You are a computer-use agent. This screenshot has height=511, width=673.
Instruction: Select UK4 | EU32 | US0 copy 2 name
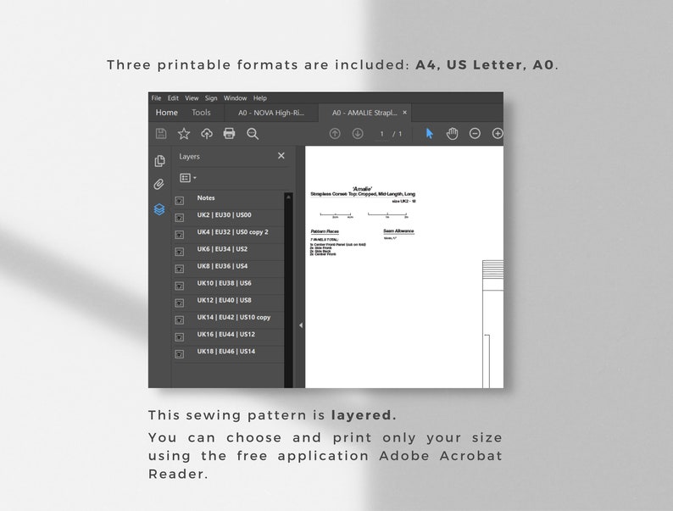pyautogui.click(x=232, y=232)
